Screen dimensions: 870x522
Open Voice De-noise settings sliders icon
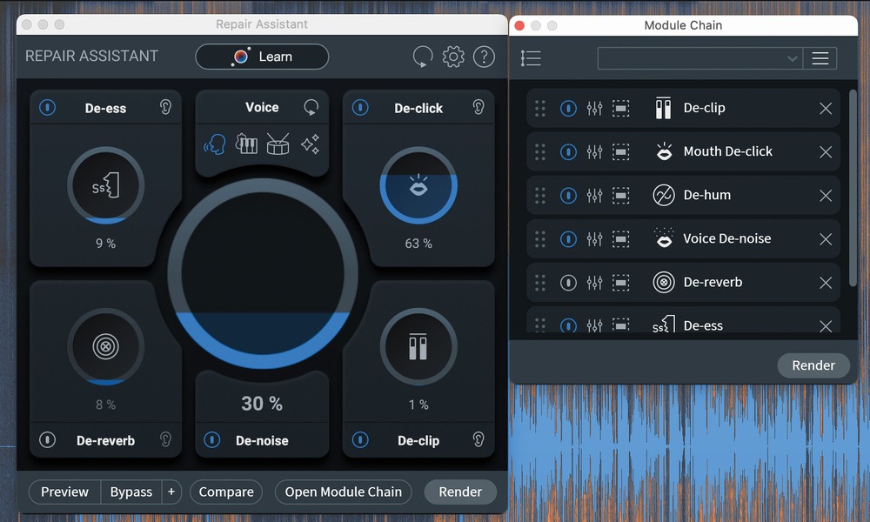point(594,239)
